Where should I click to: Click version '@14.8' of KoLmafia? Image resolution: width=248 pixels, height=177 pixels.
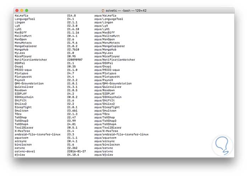(71, 16)
